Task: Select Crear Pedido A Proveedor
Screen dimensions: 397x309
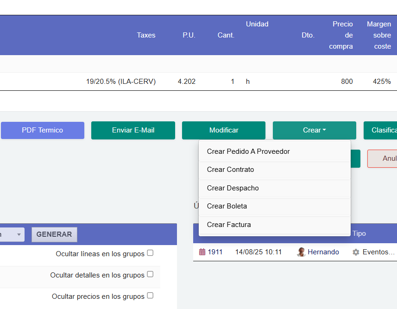Action: 249,151
